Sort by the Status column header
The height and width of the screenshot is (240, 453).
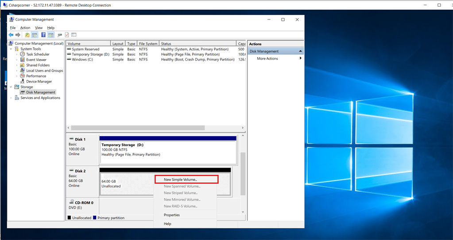coord(197,44)
